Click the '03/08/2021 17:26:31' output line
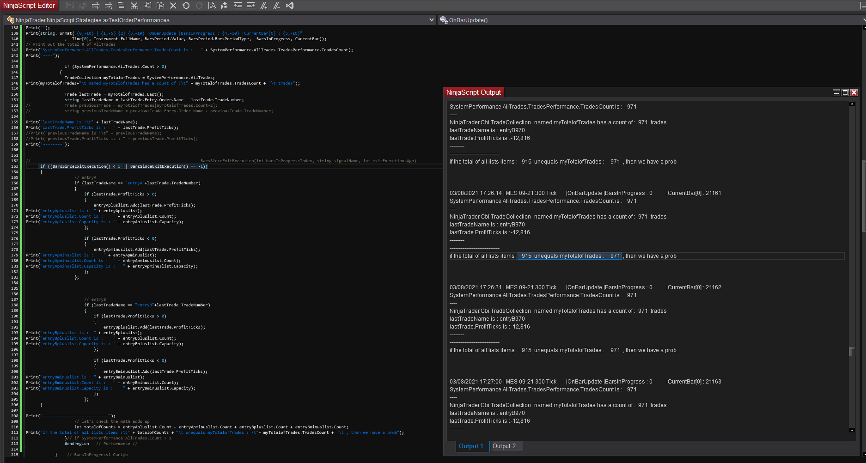Viewport: 866px width, 463px height. (585, 287)
